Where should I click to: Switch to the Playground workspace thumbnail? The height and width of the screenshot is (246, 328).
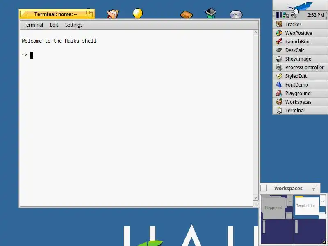(x=277, y=207)
